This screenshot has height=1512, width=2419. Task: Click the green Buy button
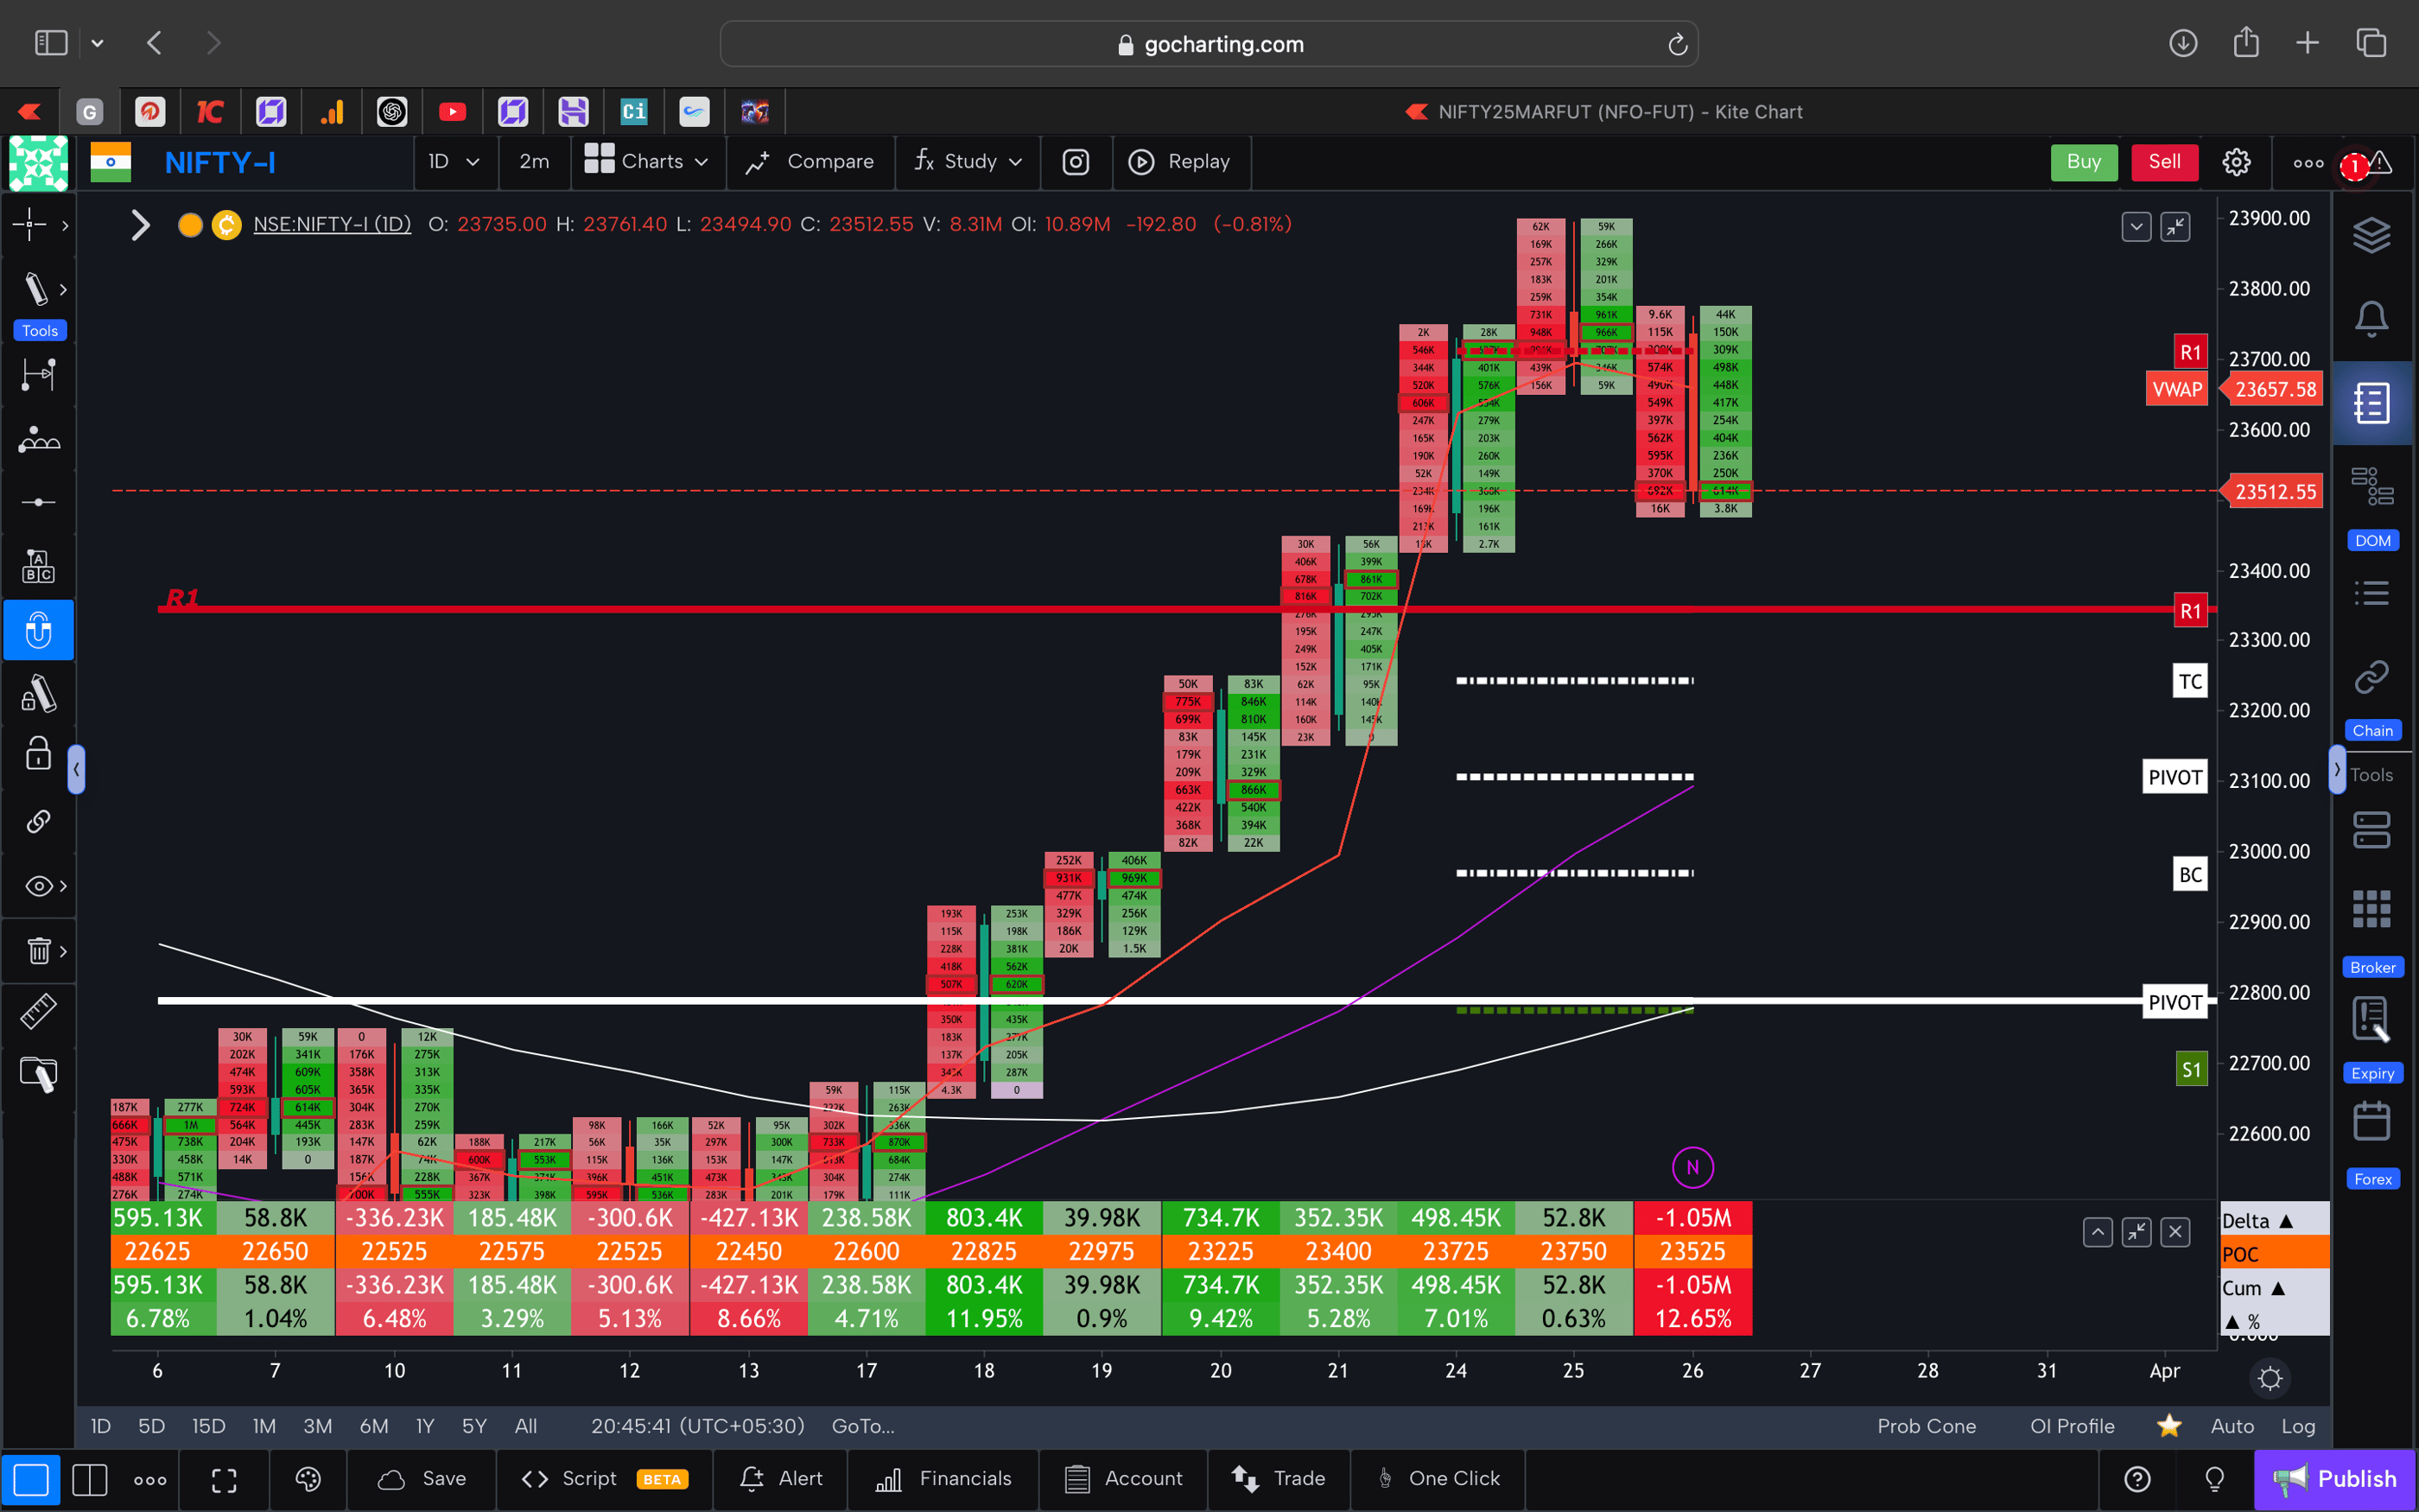(x=2083, y=162)
